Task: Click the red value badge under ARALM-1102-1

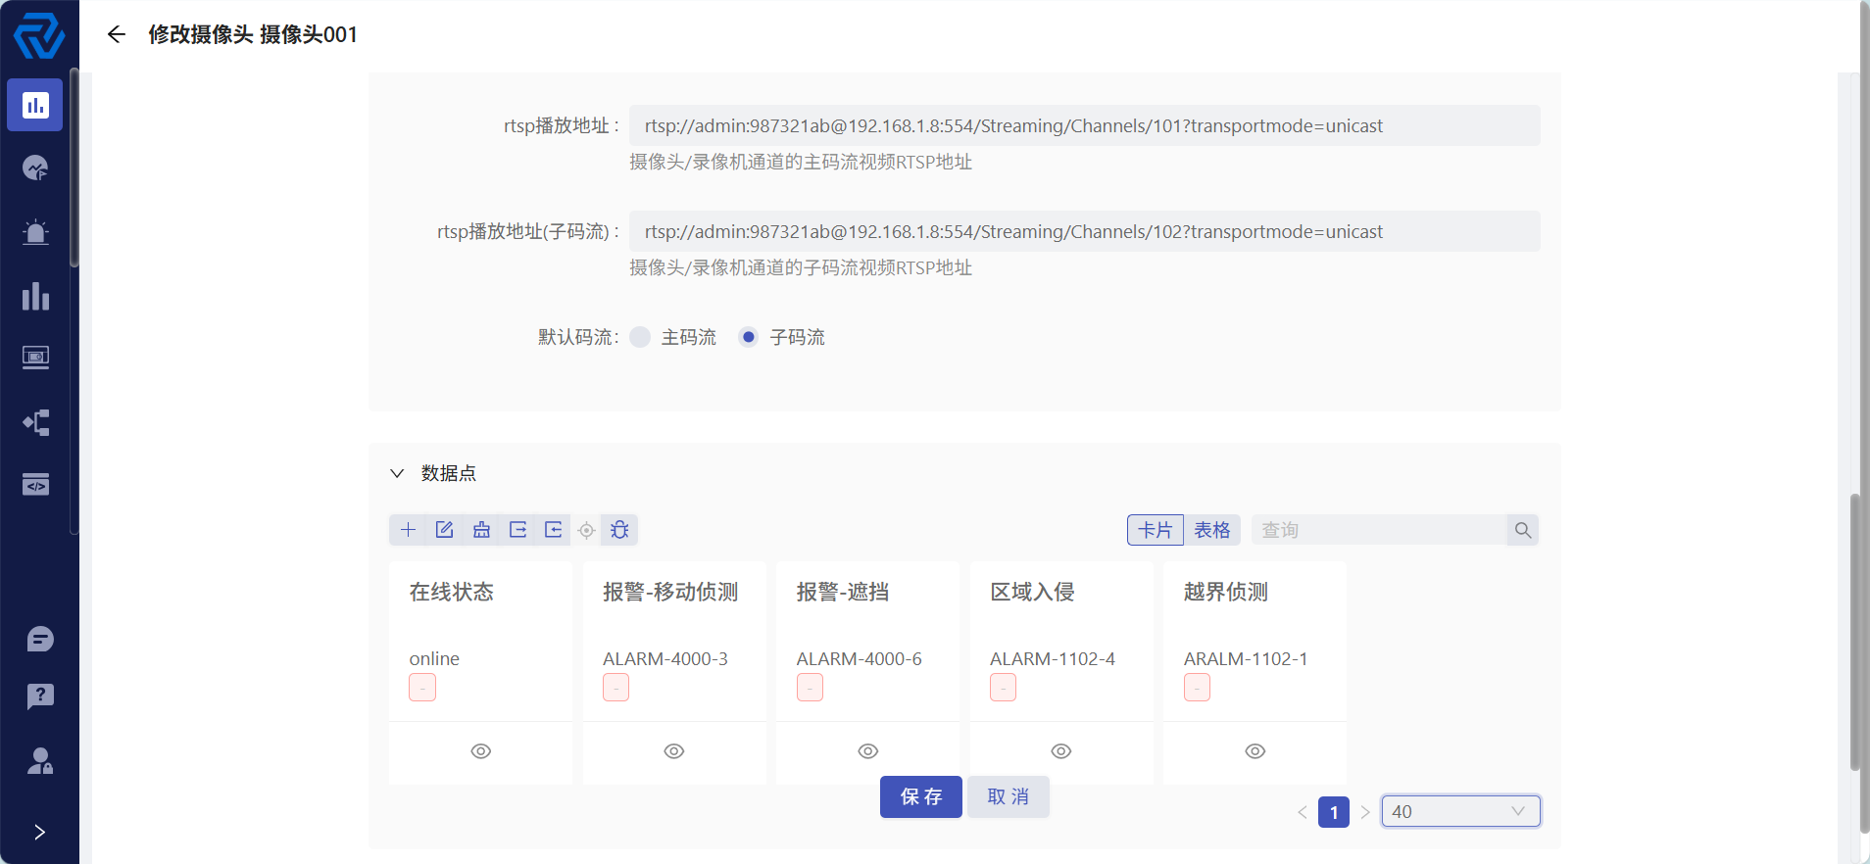Action: click(x=1197, y=688)
